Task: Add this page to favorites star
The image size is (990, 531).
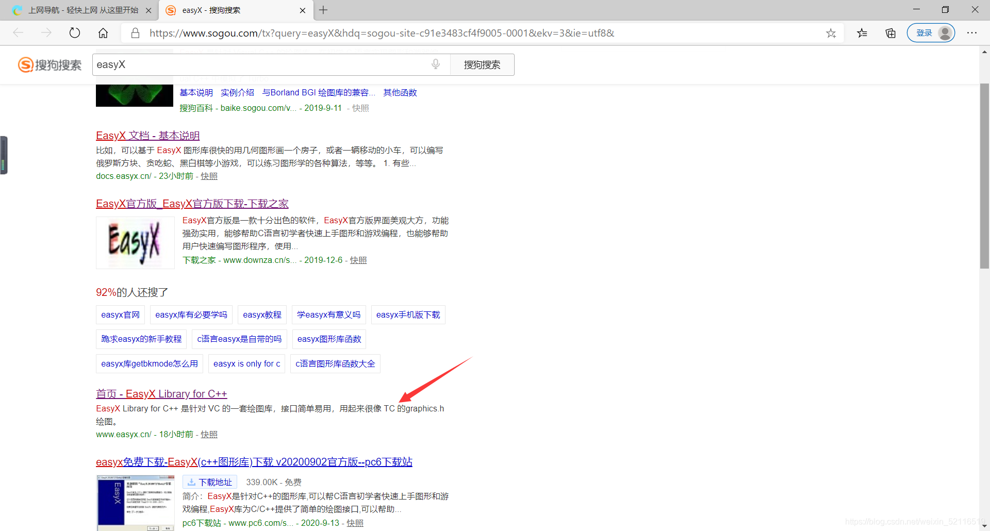Action: coord(831,33)
